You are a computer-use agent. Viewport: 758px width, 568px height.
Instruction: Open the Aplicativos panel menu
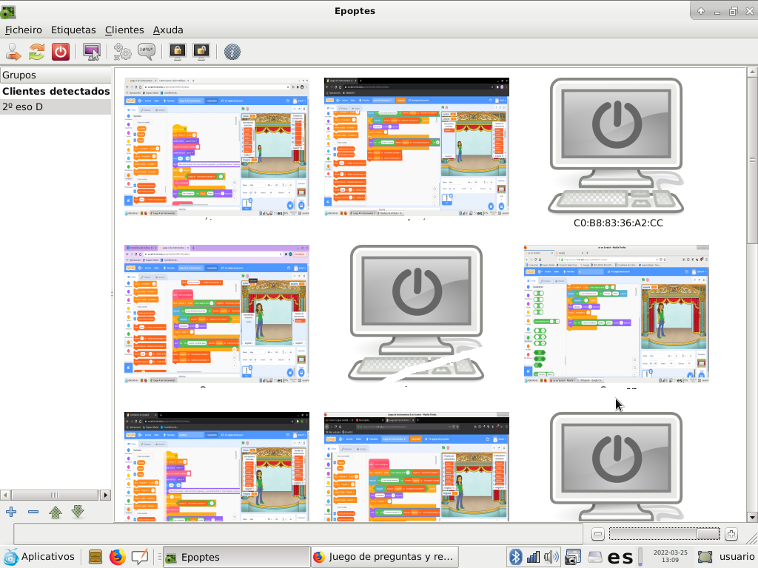pyautogui.click(x=38, y=557)
